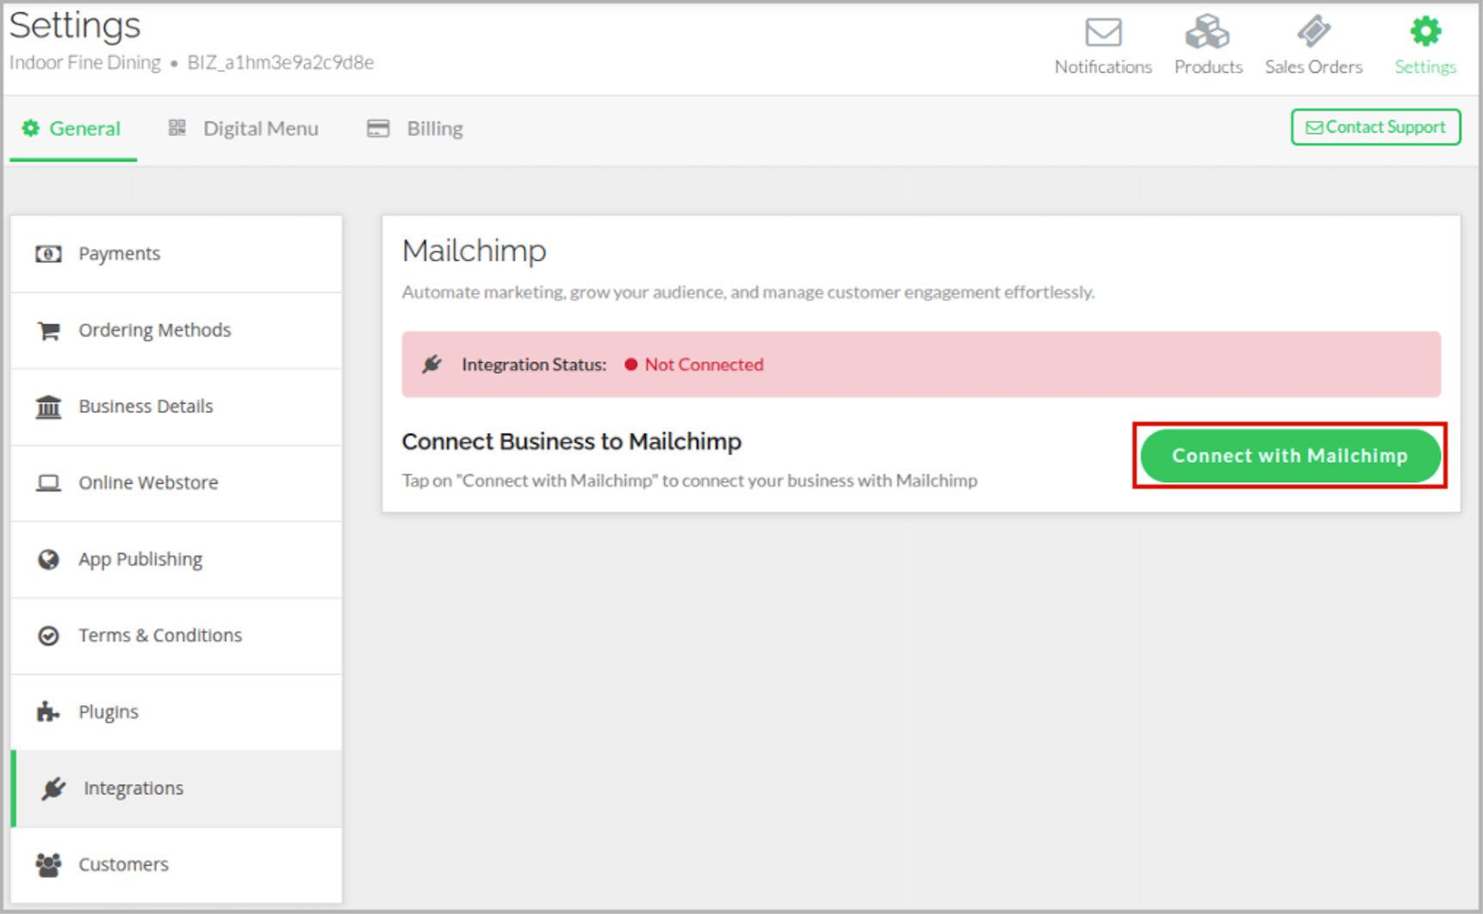
Task: Click the Ordering Methods cart icon
Action: pyautogui.click(x=48, y=330)
